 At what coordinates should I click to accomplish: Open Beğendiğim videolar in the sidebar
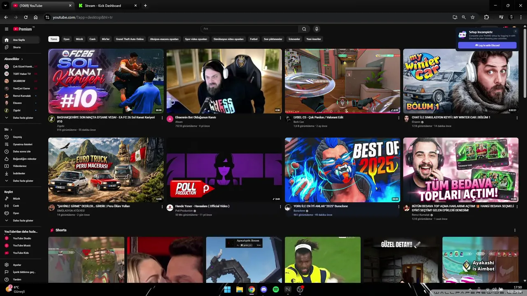(22, 159)
